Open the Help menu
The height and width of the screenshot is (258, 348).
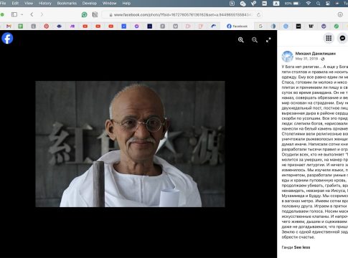pos(126,4)
